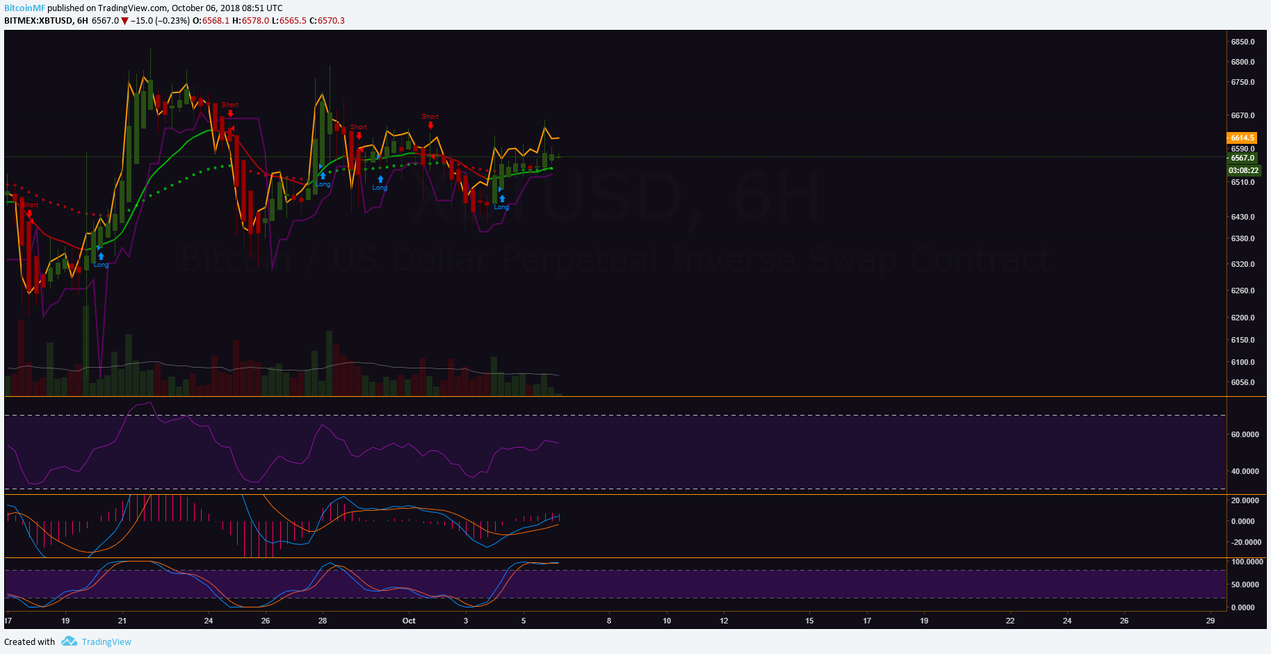Click the 20.0000 MACD axis label
1271x654 pixels.
[x=1245, y=500]
